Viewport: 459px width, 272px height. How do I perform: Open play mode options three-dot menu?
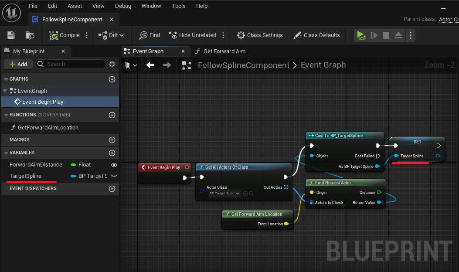coord(411,35)
